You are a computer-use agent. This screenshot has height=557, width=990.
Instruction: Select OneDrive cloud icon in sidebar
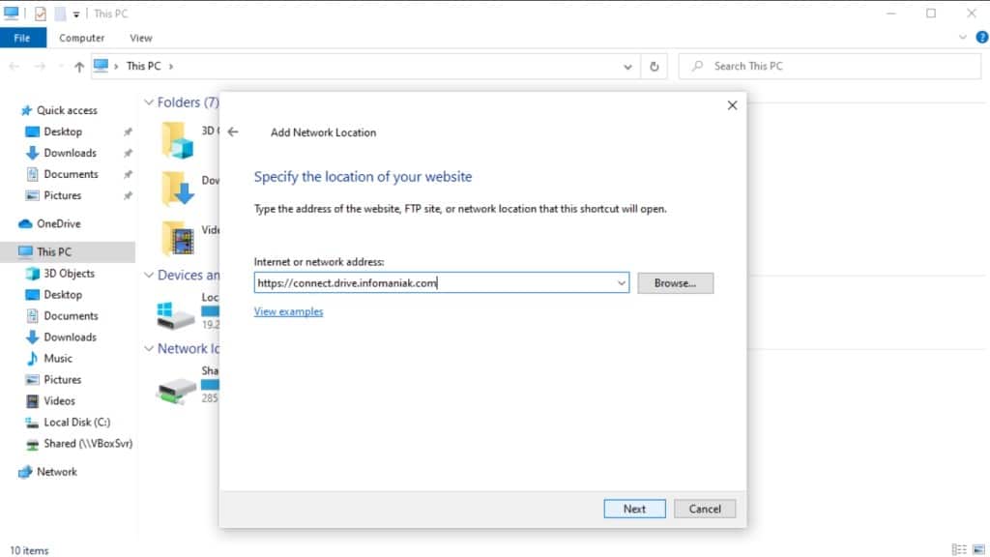pos(25,223)
